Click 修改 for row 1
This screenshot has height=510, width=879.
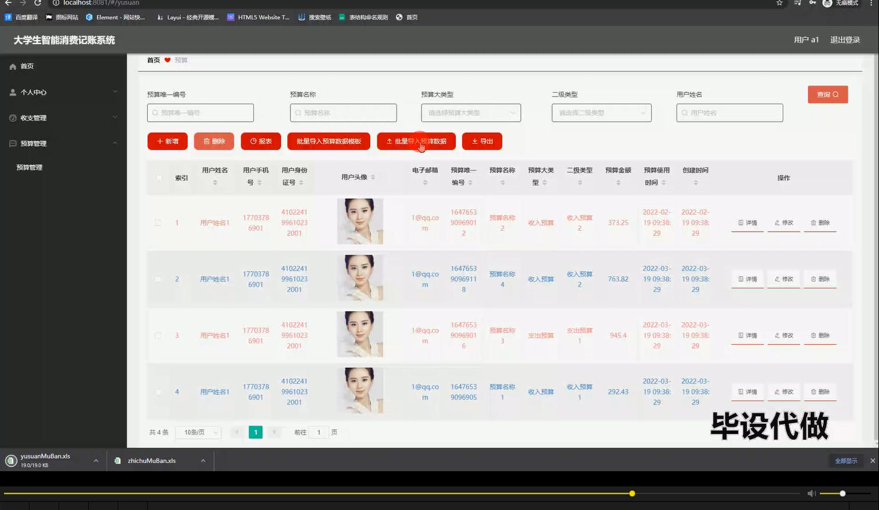tap(784, 223)
